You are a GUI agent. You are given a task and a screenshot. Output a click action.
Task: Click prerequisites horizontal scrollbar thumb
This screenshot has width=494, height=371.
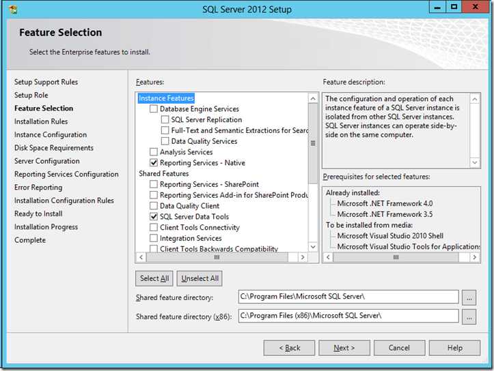click(396, 257)
